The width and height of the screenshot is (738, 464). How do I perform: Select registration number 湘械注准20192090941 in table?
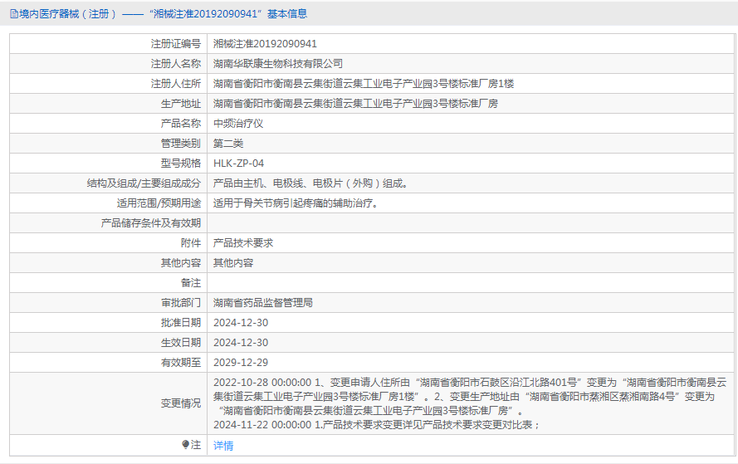point(265,44)
